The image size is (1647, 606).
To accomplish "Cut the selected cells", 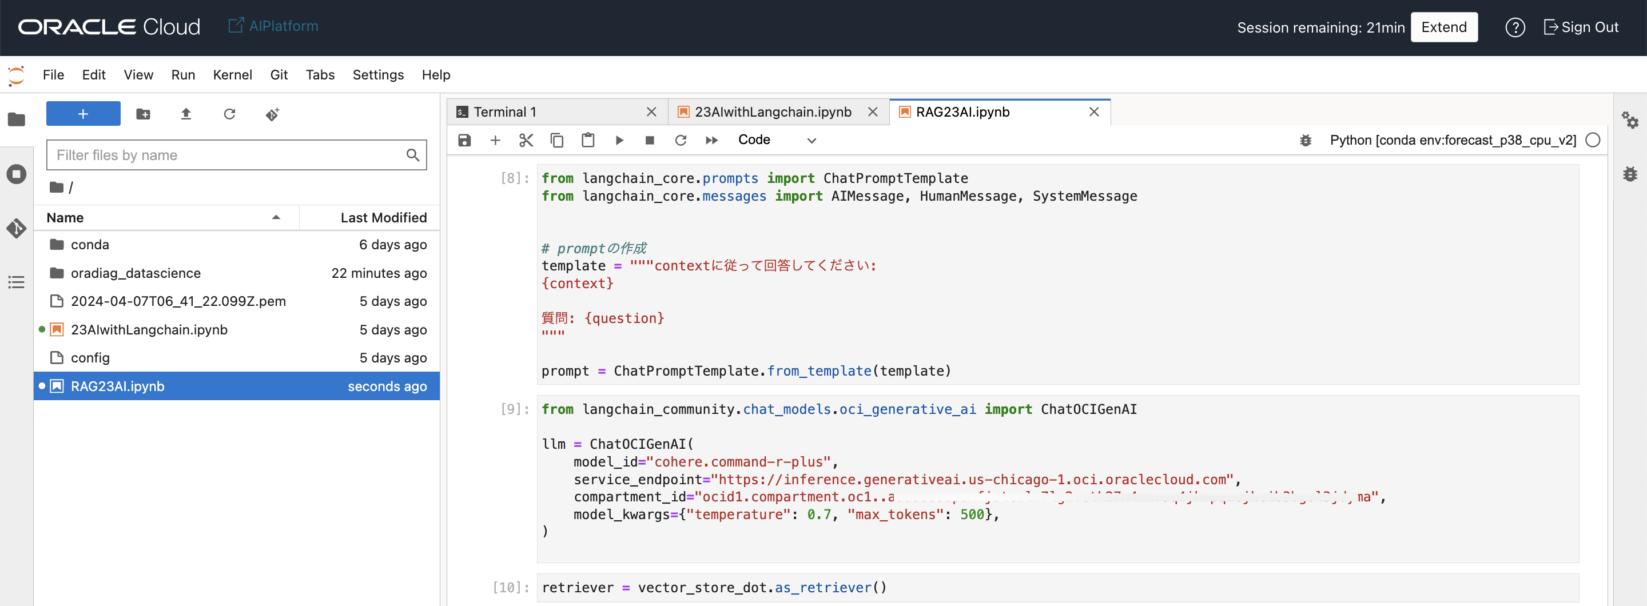I will pyautogui.click(x=526, y=140).
